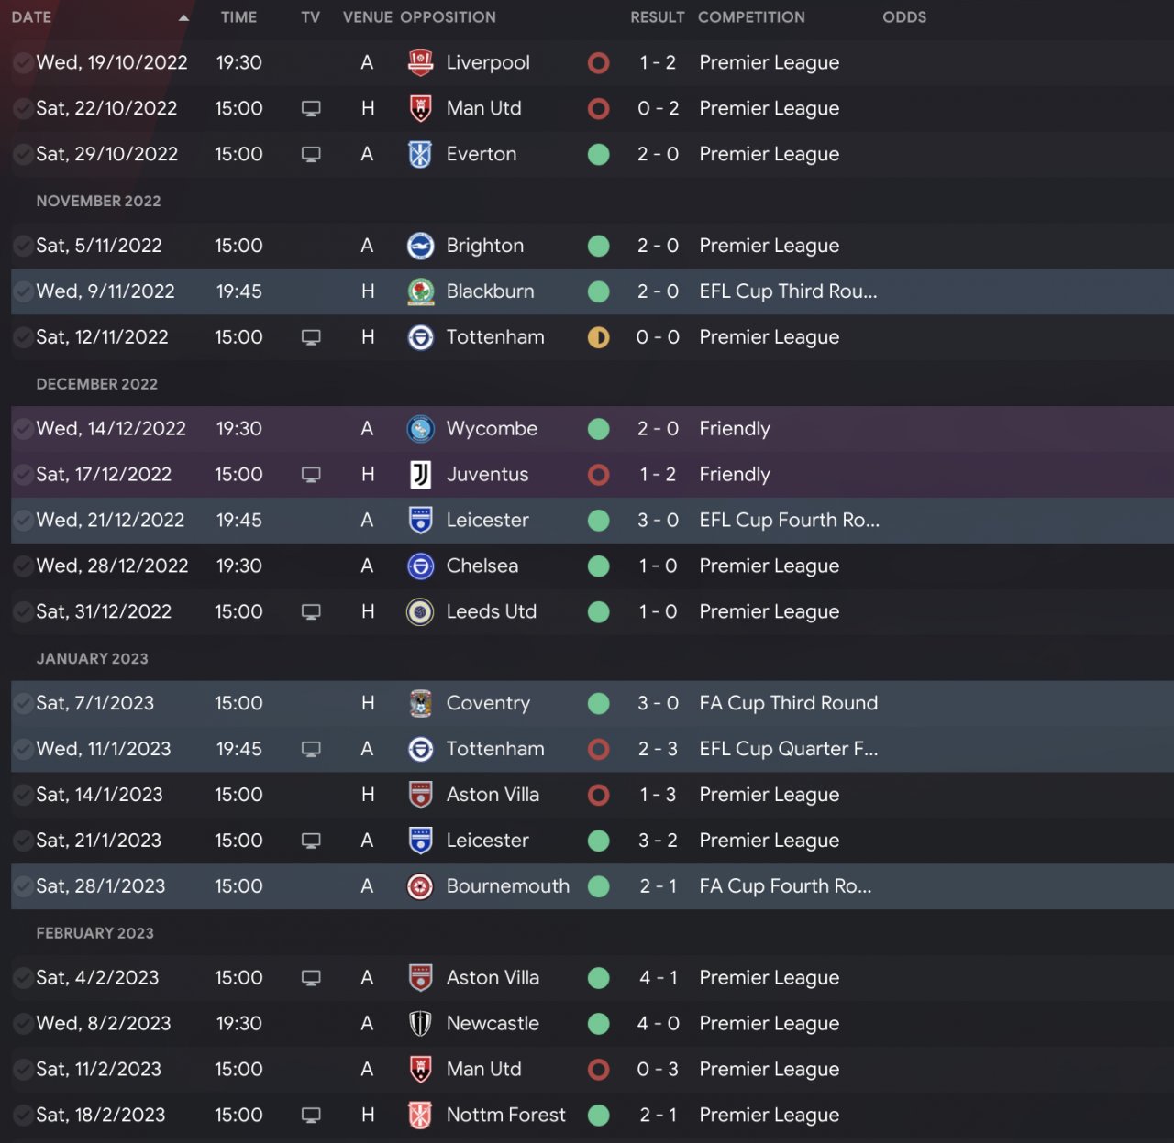Click the TV icon for Juventus friendly
This screenshot has height=1143, width=1174.
pyautogui.click(x=311, y=475)
